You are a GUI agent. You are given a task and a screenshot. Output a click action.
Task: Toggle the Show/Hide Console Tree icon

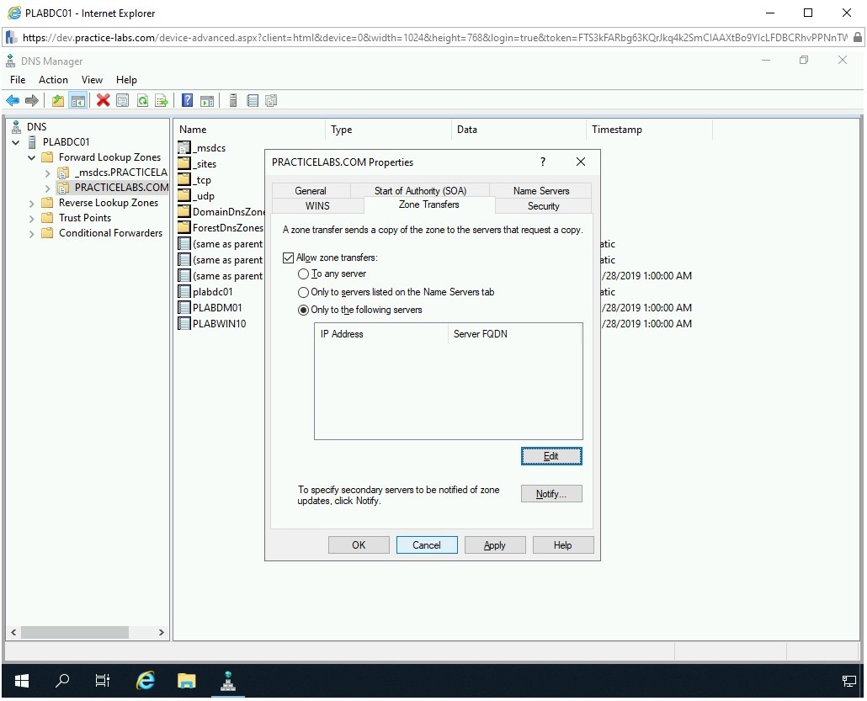tap(77, 101)
